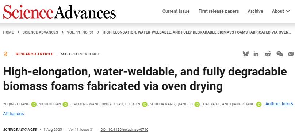Open Qiang Zhang's ORCID iD icon
The height and width of the screenshot is (133, 295).
(x=259, y=104)
